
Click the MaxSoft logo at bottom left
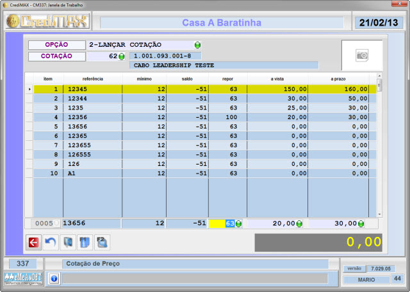pyautogui.click(x=22, y=279)
